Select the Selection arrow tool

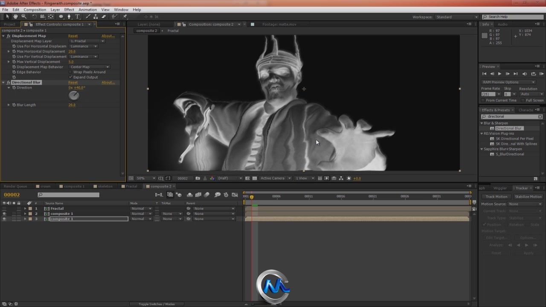(x=7, y=17)
